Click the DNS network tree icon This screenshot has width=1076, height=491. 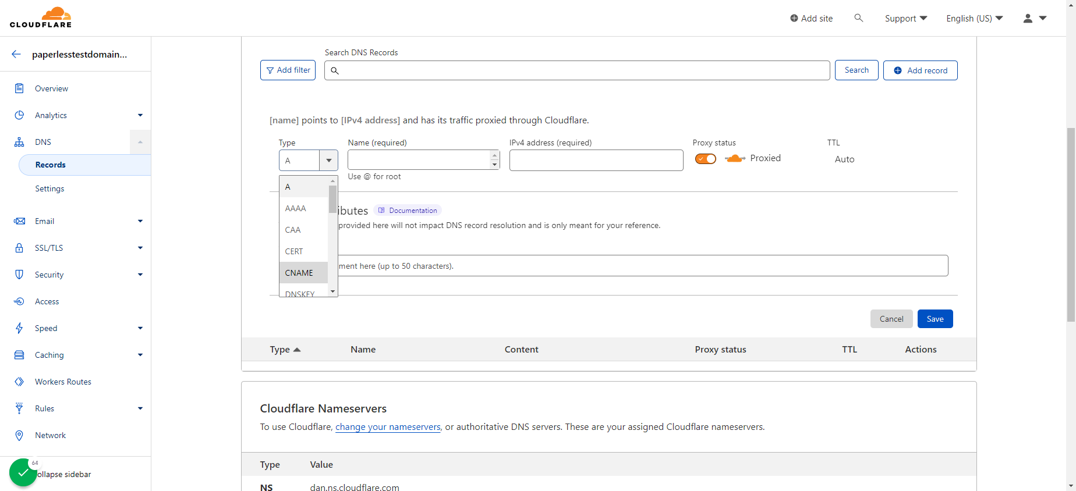point(19,142)
